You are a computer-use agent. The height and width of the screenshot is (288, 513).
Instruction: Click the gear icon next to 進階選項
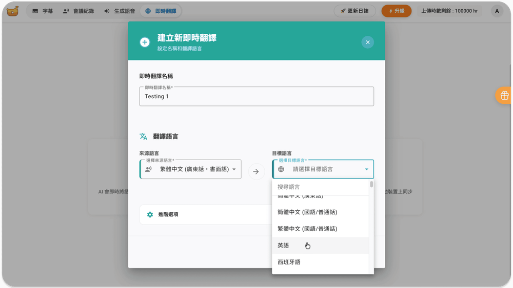point(150,214)
